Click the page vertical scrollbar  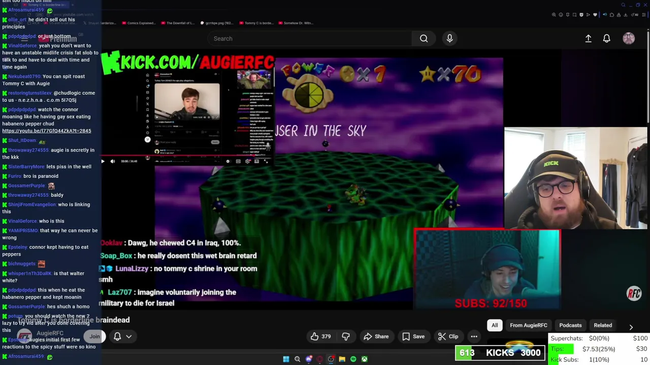648,76
